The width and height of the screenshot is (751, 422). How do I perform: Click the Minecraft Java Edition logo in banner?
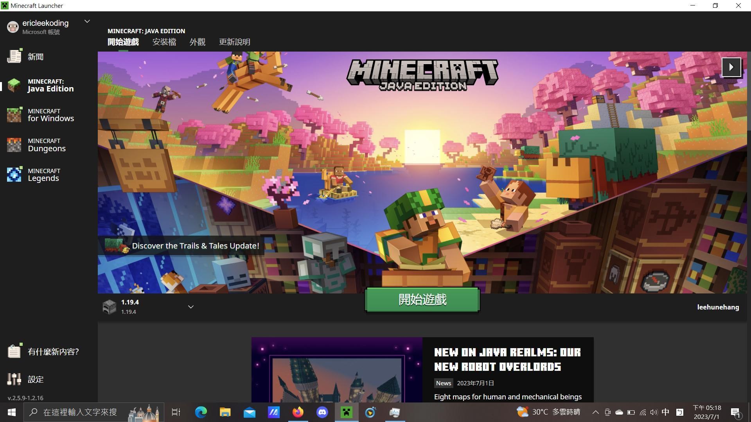(x=422, y=75)
